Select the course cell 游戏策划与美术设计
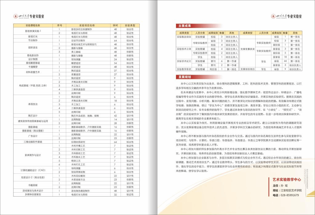The width and height of the screenshot is (315, 215). click(33, 191)
